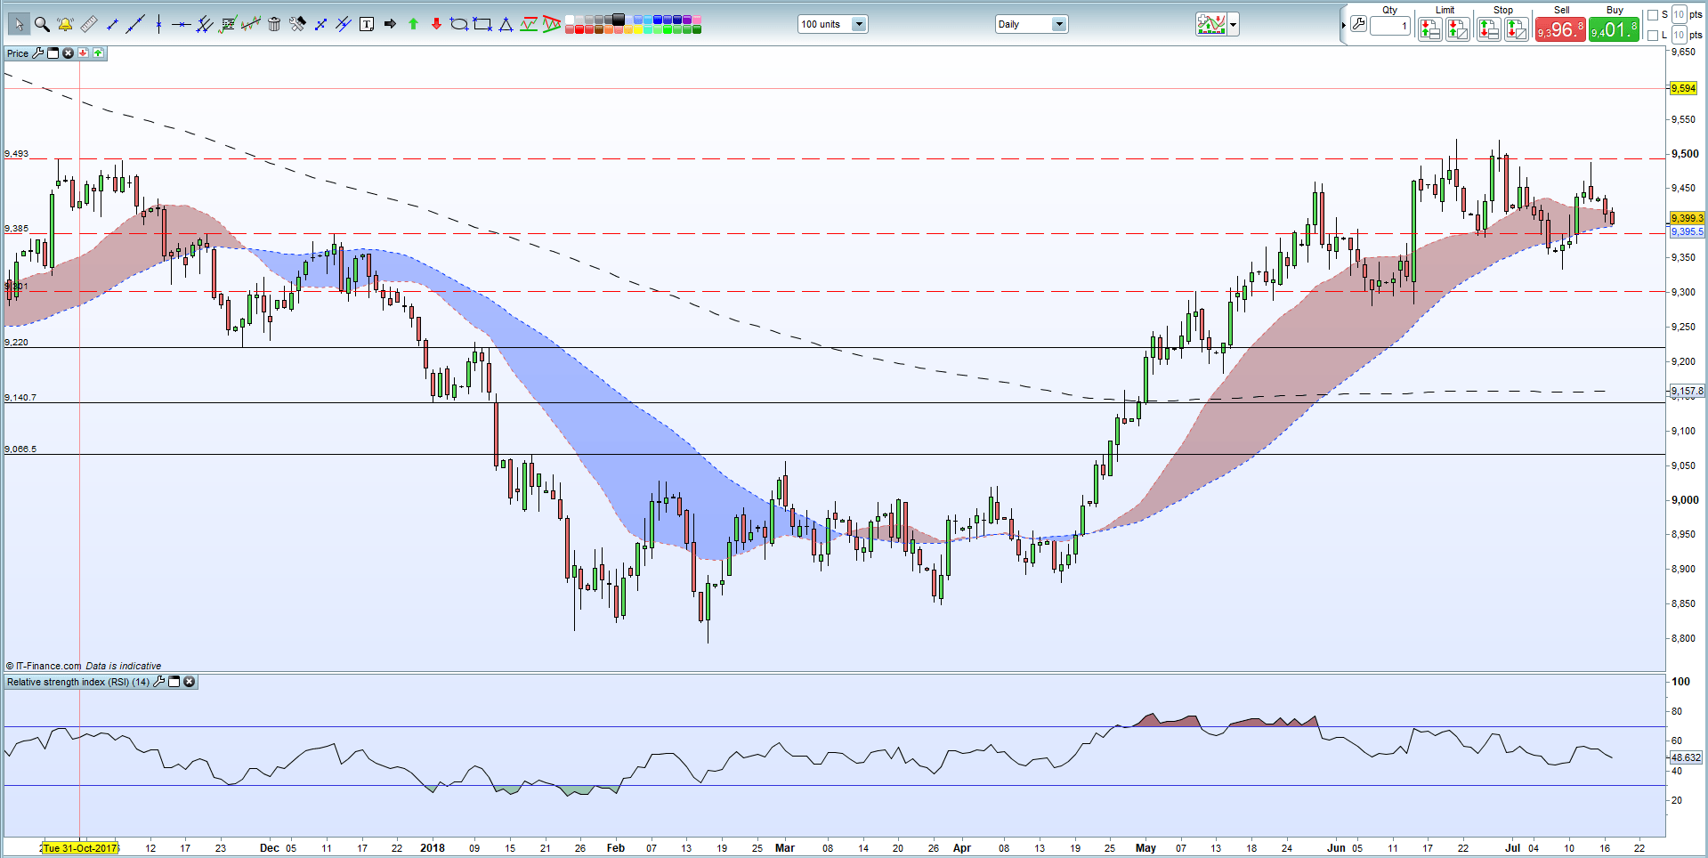Select the Fibonacci retracement tool
Image resolution: width=1708 pixels, height=858 pixels.
(228, 24)
